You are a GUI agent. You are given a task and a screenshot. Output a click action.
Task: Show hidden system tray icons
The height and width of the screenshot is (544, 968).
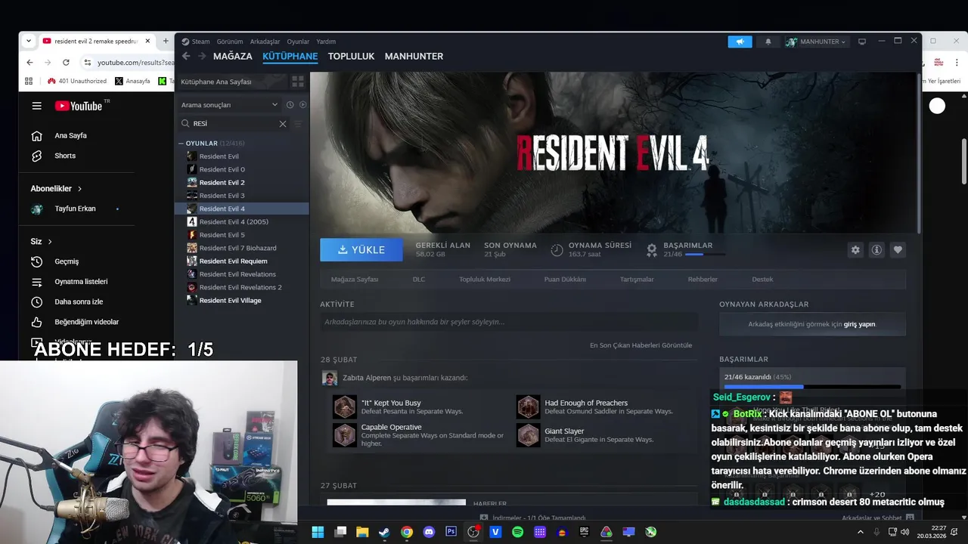860,532
